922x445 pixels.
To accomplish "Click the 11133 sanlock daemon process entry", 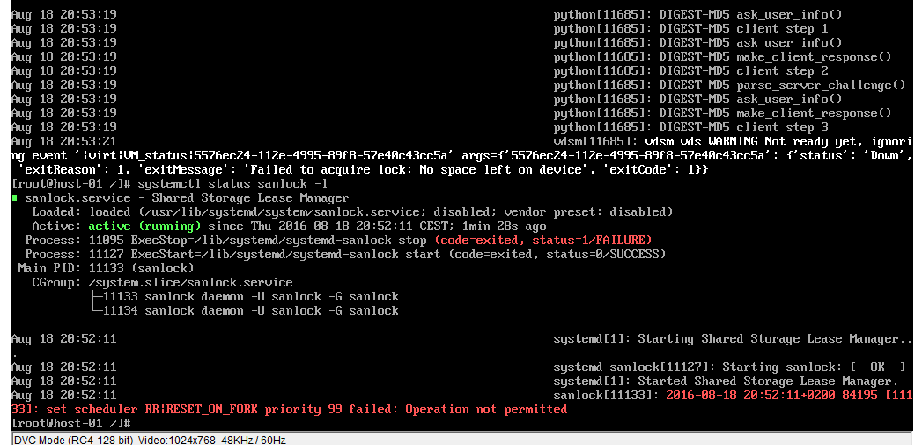I will pos(250,297).
